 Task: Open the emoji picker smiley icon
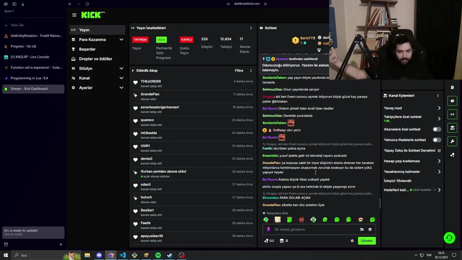[370, 229]
